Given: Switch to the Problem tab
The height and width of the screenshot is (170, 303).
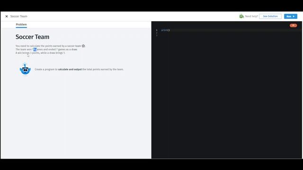Looking at the screenshot, I should [21, 25].
